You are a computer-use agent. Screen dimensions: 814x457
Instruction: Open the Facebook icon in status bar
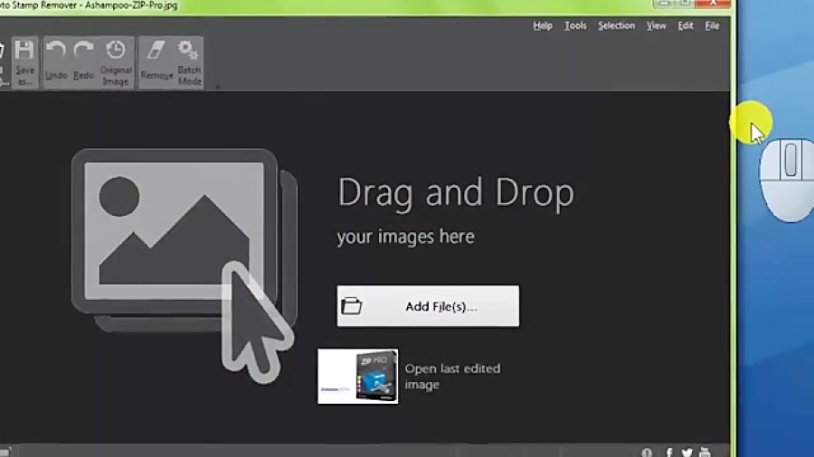coord(669,452)
